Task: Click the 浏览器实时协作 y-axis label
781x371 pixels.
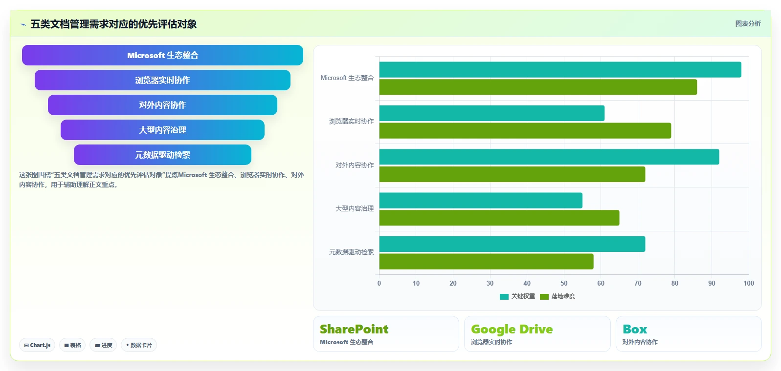Action: pos(351,121)
